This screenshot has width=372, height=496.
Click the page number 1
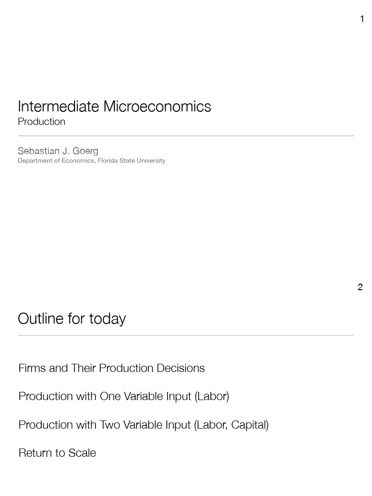tap(362, 19)
